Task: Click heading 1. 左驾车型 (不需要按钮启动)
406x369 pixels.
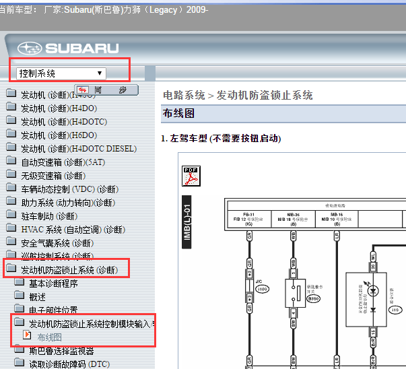Action: (x=221, y=138)
